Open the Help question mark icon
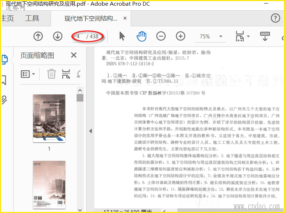This screenshot has width=285, height=213. click(x=275, y=18)
